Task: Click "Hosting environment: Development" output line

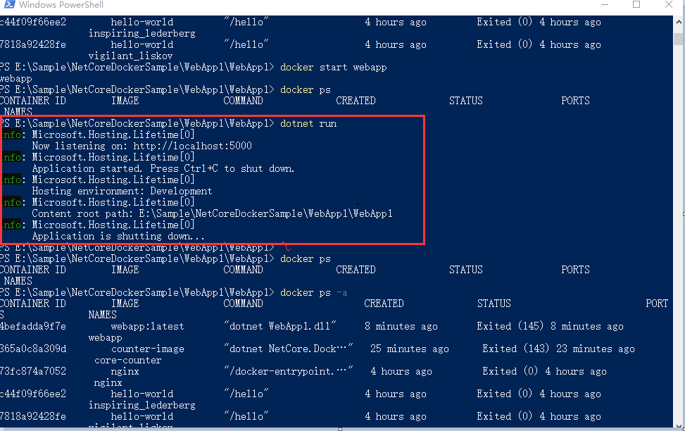Action: (x=122, y=191)
